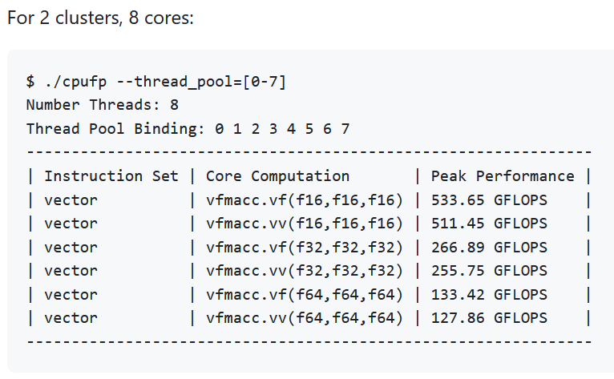Click the "Core Computation" column header

(277, 176)
